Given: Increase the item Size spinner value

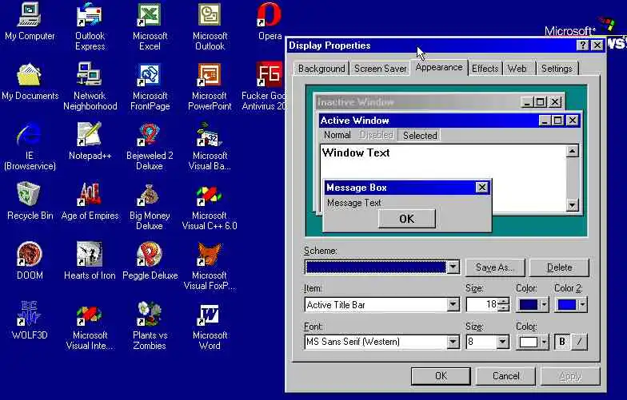Looking at the screenshot, I should (504, 301).
